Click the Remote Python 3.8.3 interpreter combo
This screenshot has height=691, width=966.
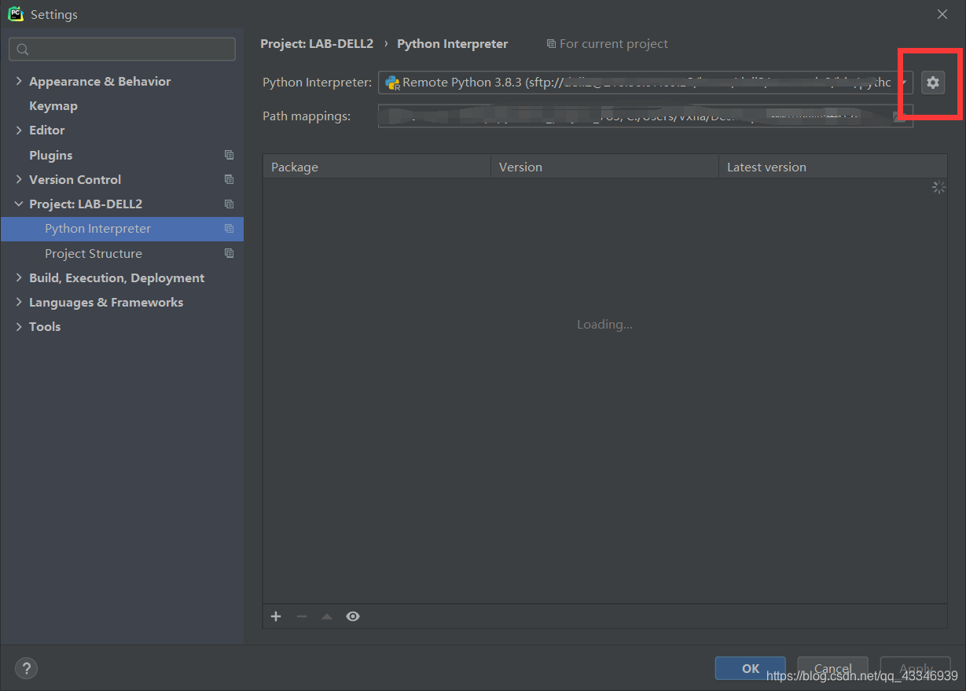coord(645,83)
